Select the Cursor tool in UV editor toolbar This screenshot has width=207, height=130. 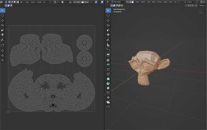3,15
